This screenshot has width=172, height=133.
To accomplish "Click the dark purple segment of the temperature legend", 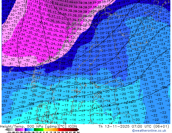I will [16, 129].
